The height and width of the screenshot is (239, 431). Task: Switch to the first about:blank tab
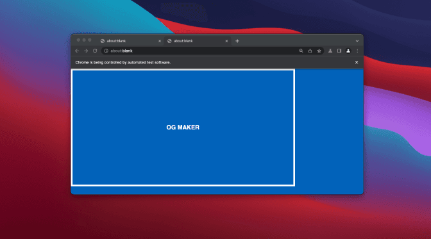131,41
